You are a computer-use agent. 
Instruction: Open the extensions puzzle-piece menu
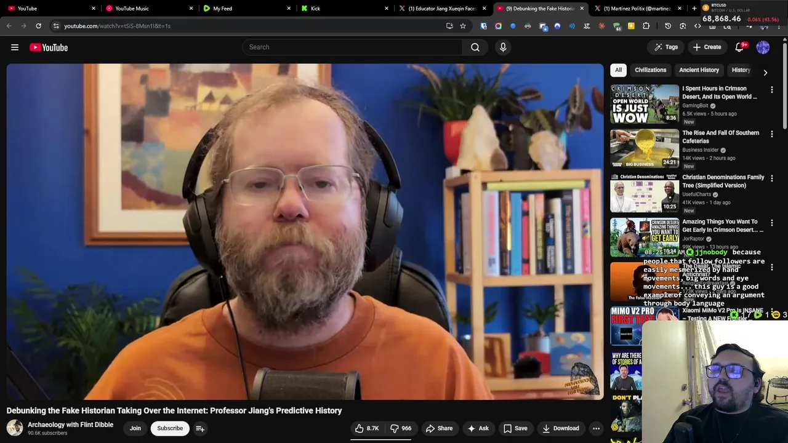[646, 26]
